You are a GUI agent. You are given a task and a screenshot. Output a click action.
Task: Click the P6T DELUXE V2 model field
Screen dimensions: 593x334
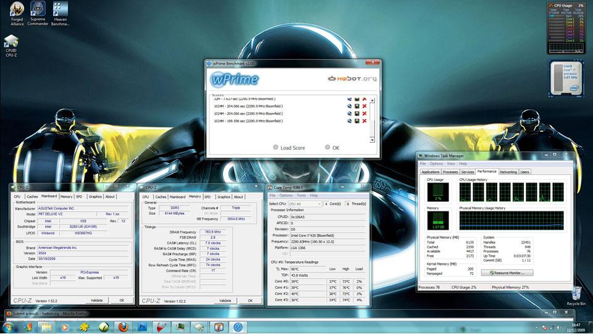(66, 214)
